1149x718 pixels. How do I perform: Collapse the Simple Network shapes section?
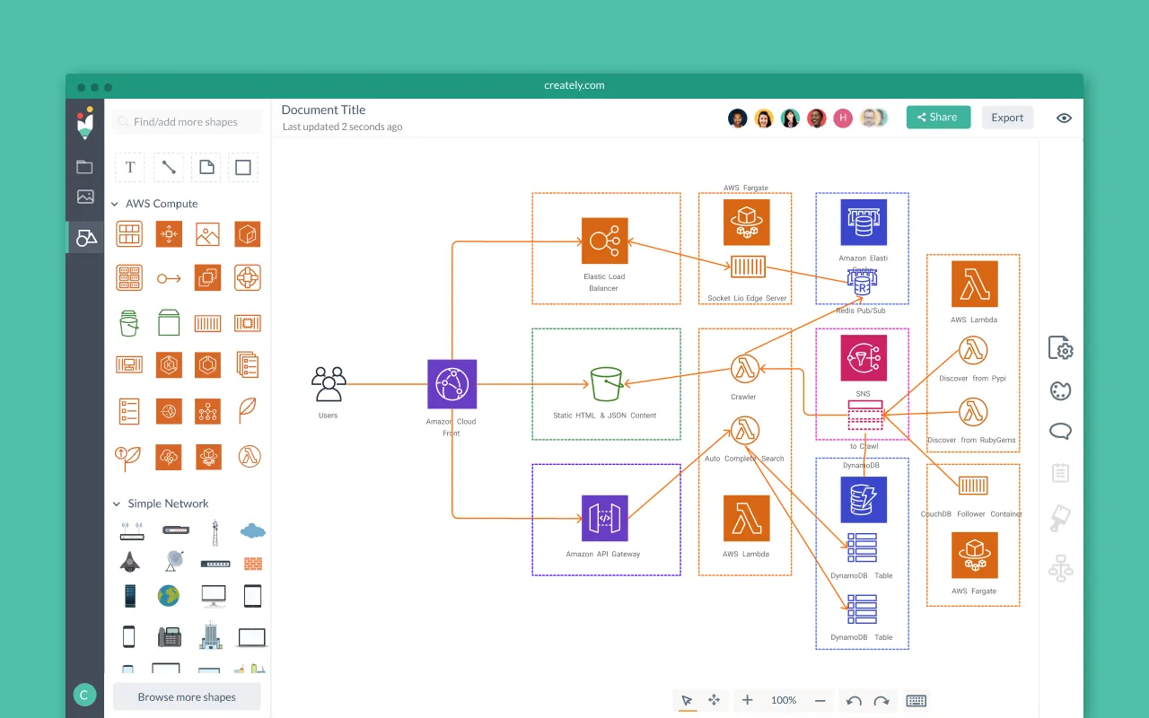coord(115,503)
